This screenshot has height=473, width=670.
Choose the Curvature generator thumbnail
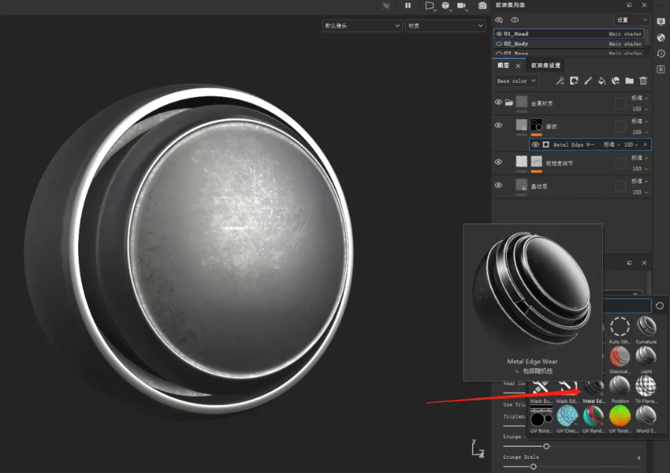pos(646,327)
